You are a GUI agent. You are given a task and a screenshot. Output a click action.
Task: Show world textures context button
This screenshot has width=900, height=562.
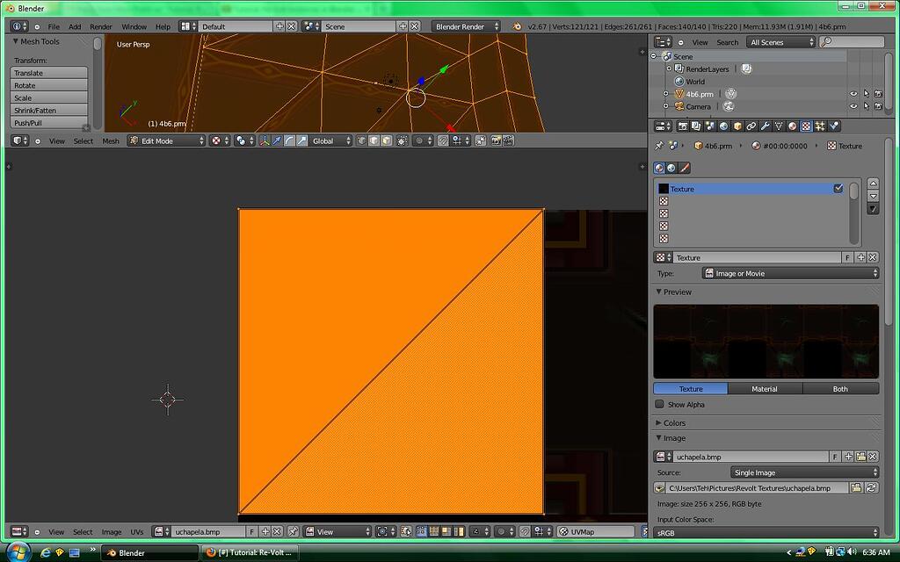[671, 168]
